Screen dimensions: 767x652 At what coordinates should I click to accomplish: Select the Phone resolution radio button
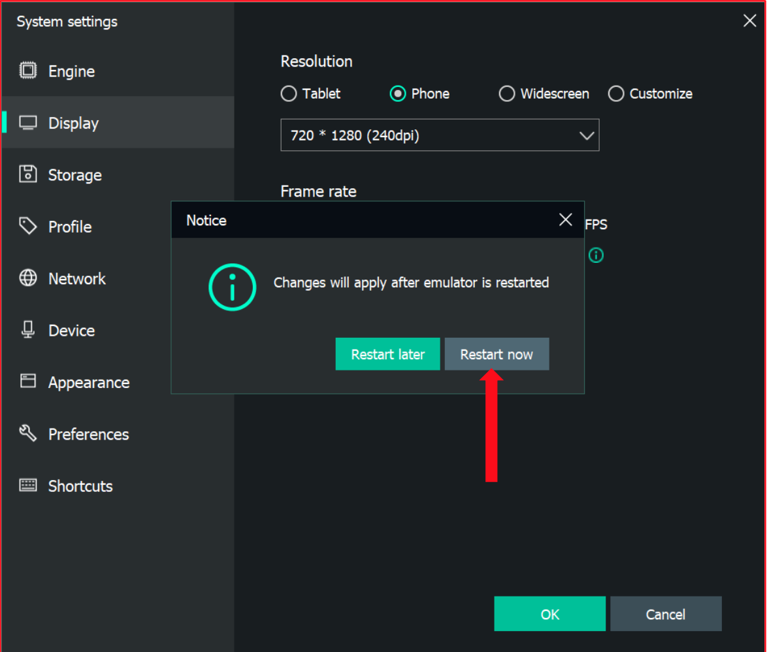point(397,94)
